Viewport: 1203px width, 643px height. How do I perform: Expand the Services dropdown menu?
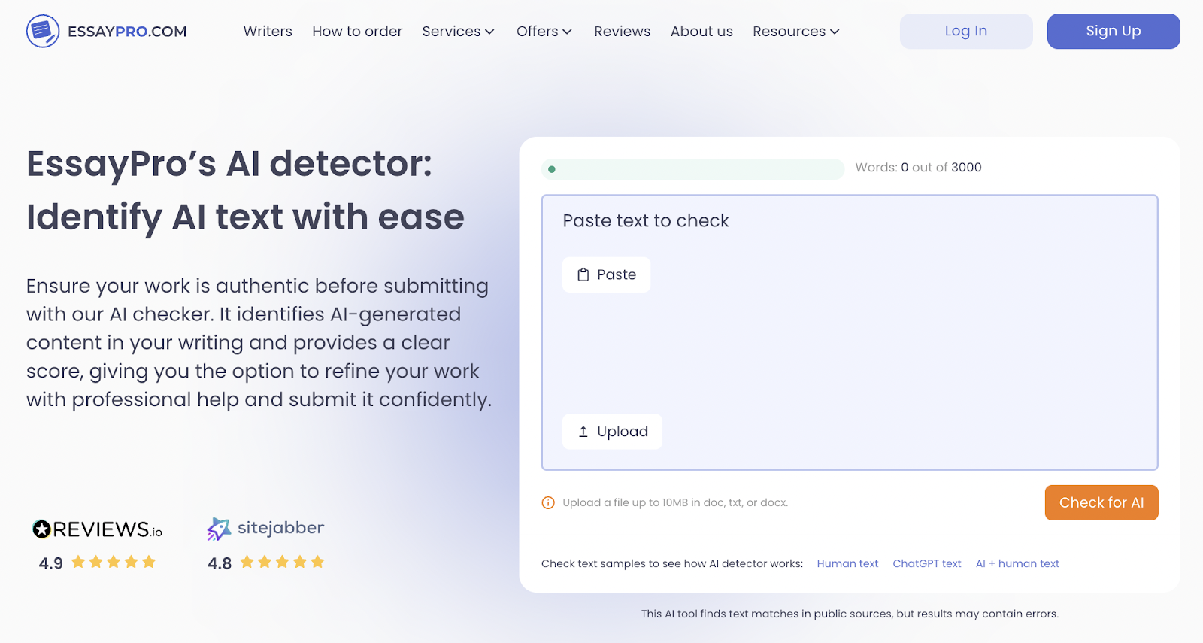pos(458,32)
